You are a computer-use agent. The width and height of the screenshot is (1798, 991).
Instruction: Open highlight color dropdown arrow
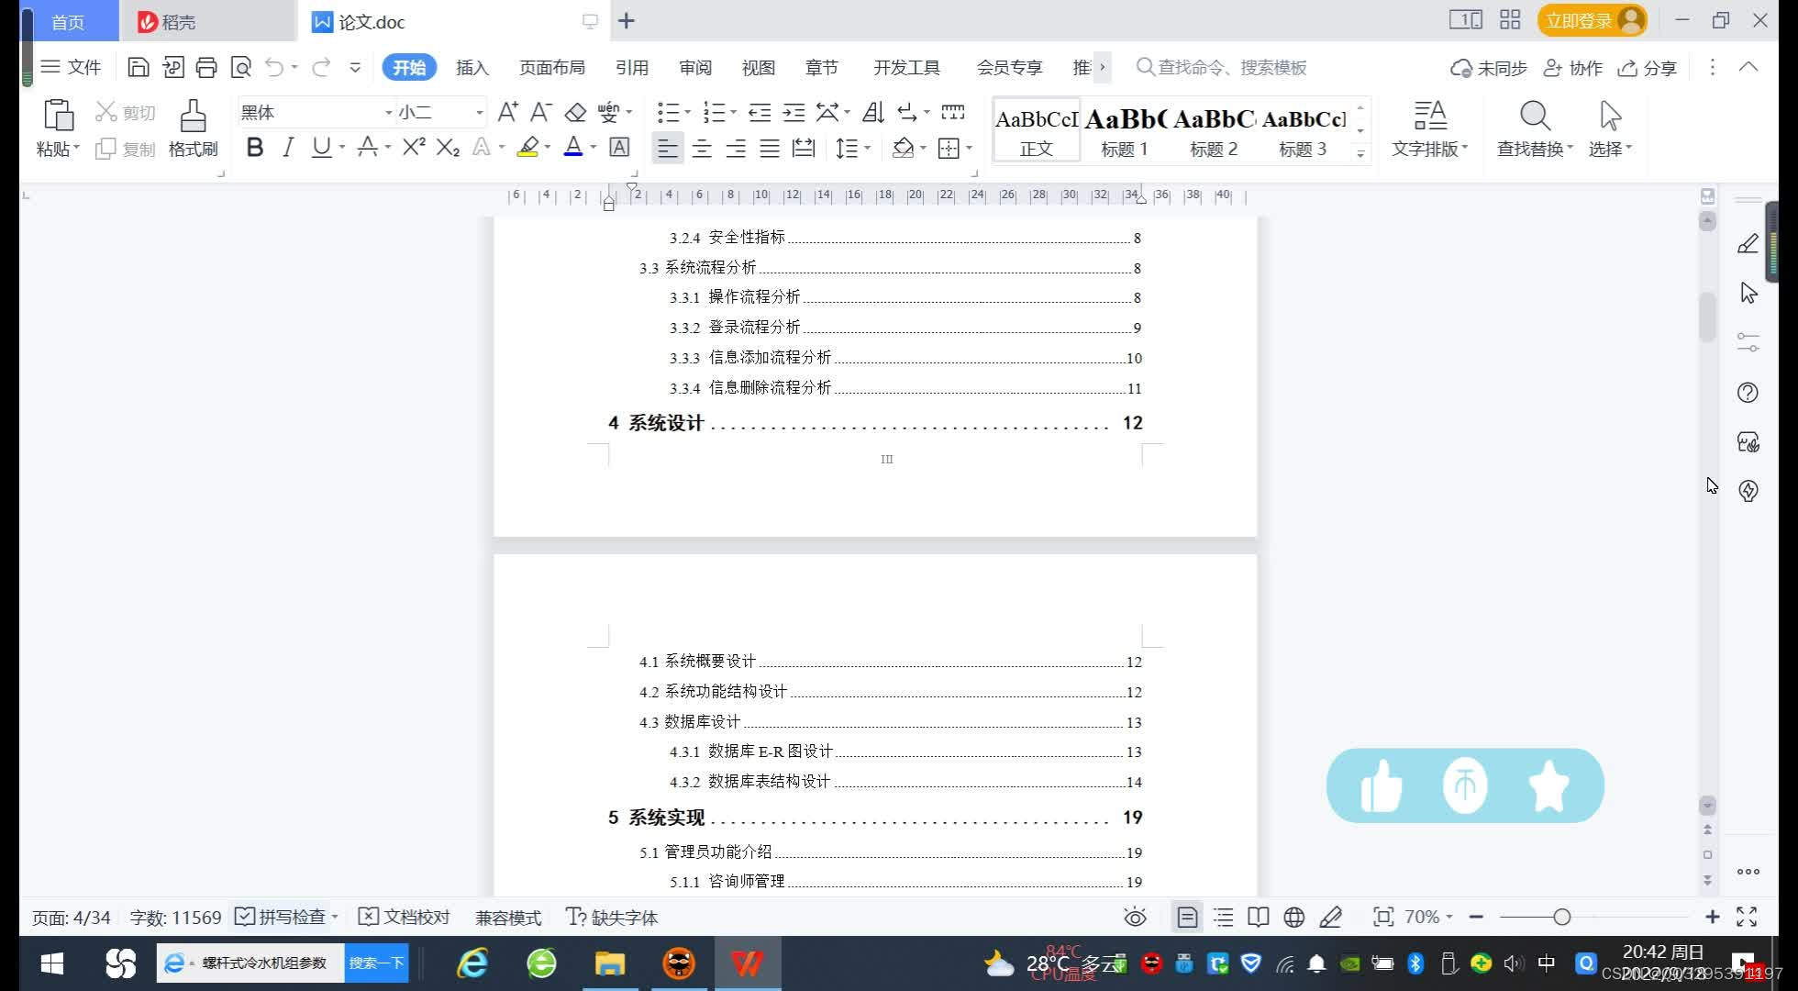[x=548, y=148]
